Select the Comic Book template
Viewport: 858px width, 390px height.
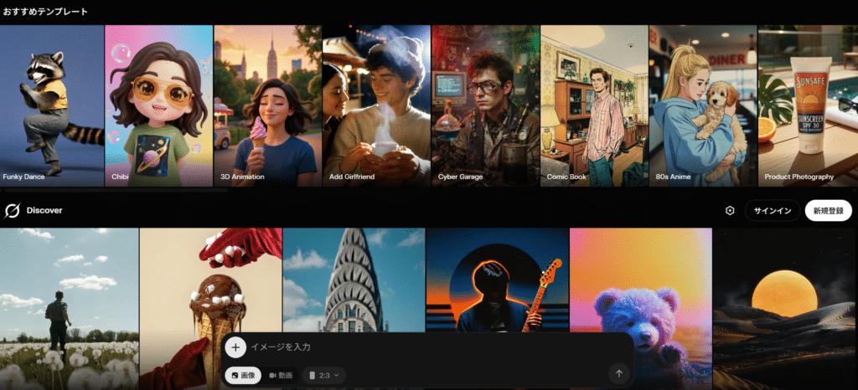coord(594,105)
